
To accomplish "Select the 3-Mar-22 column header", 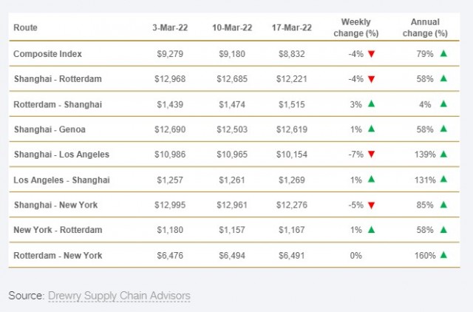I will pos(170,27).
